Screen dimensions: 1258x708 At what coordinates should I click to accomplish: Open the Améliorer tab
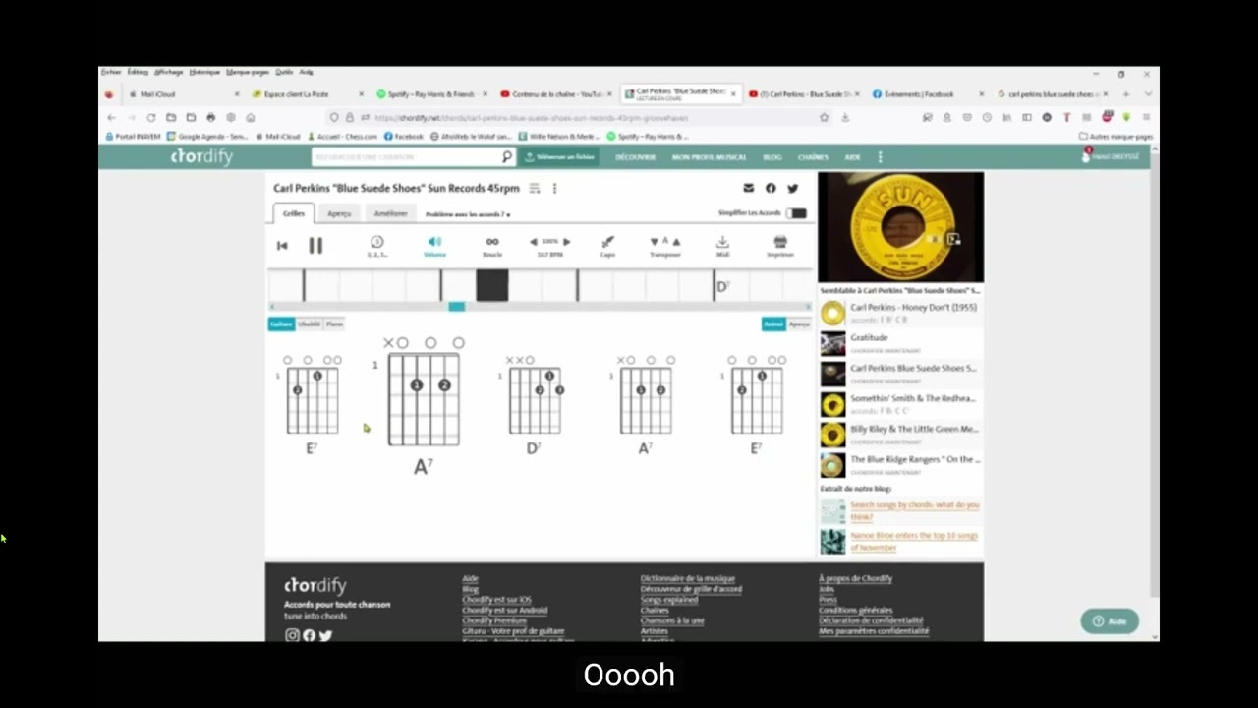click(x=390, y=213)
